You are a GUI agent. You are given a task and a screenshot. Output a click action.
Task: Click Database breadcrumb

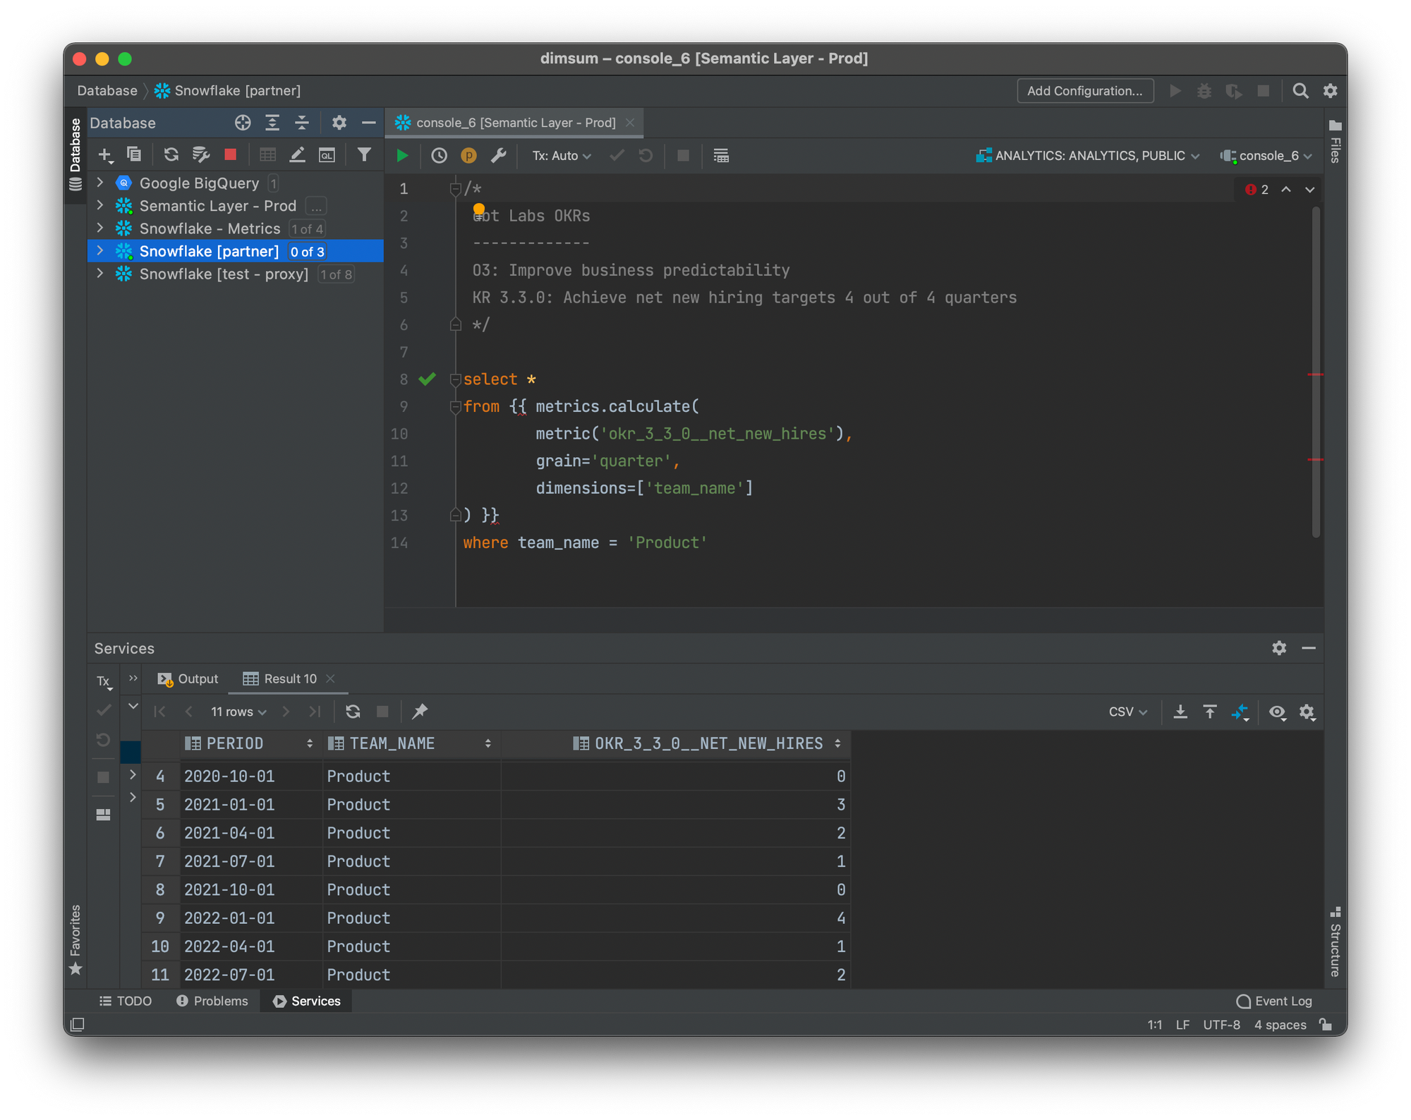(x=107, y=91)
